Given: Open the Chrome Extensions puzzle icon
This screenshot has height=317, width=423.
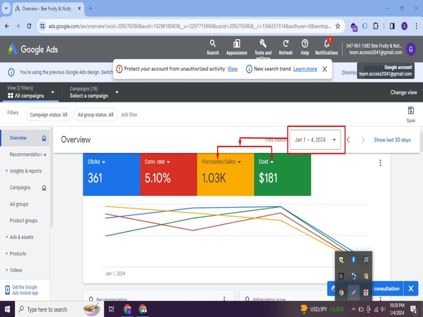Looking at the screenshot, I should 376,26.
